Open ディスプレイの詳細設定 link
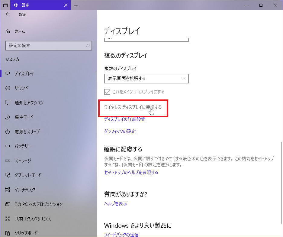 (x=125, y=119)
